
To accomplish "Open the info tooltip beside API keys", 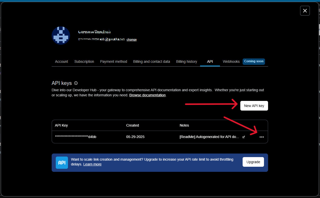I will pos(76,83).
